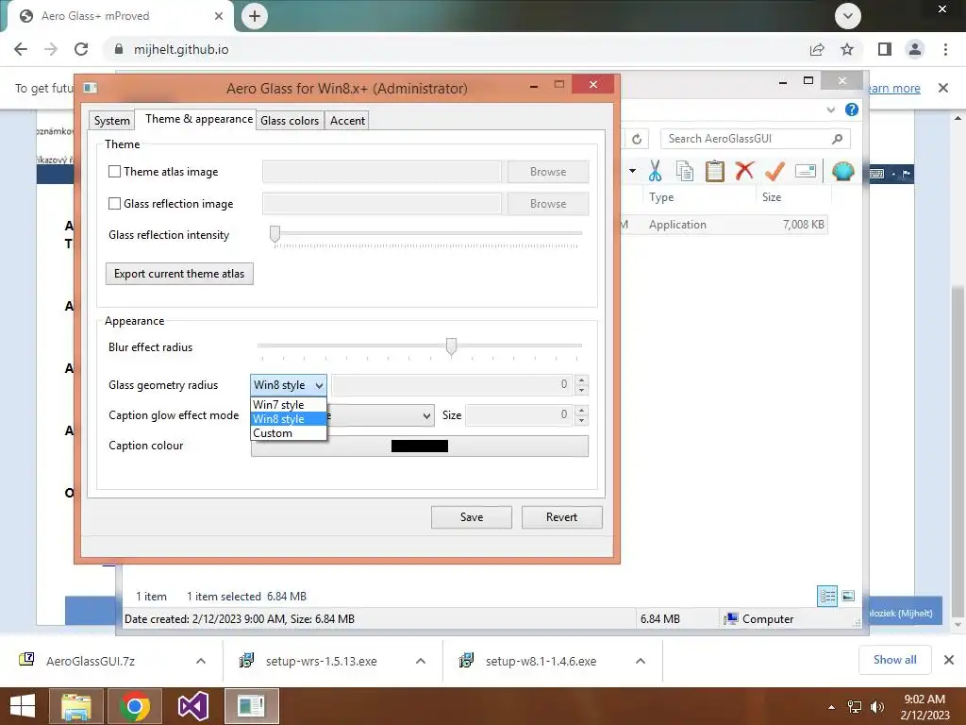
Task: Click the Paste clipboard icon in Explorer
Action: tap(715, 171)
